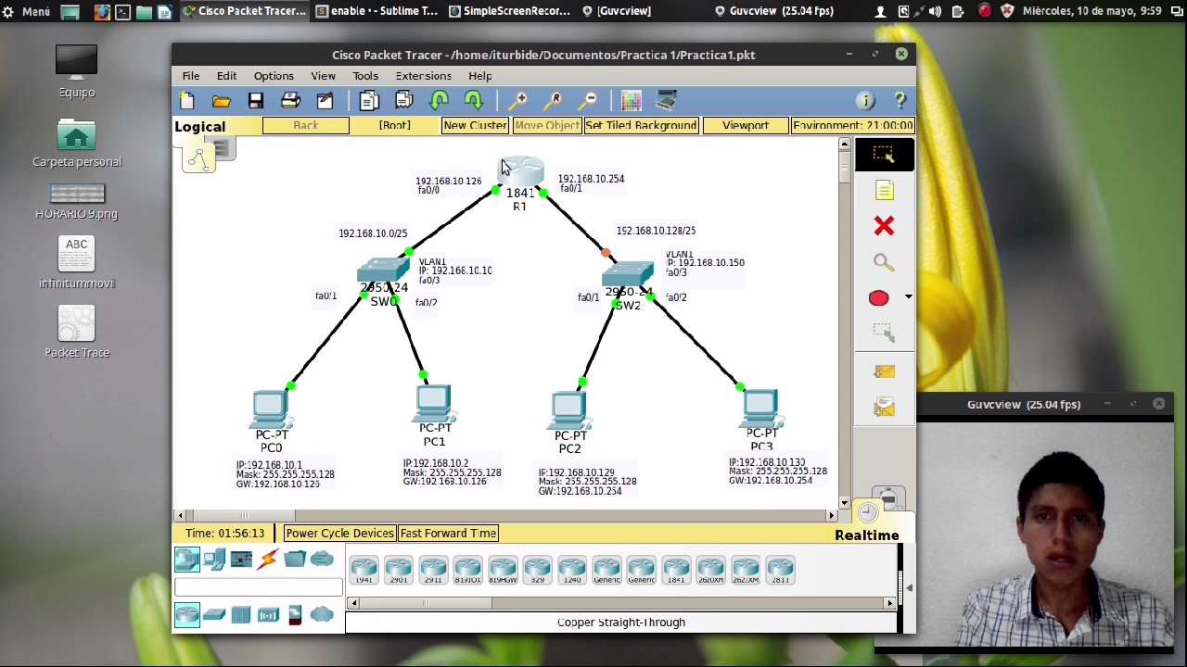This screenshot has height=667, width=1187.
Task: Copy the selection via the toolbar icon
Action: tap(369, 100)
